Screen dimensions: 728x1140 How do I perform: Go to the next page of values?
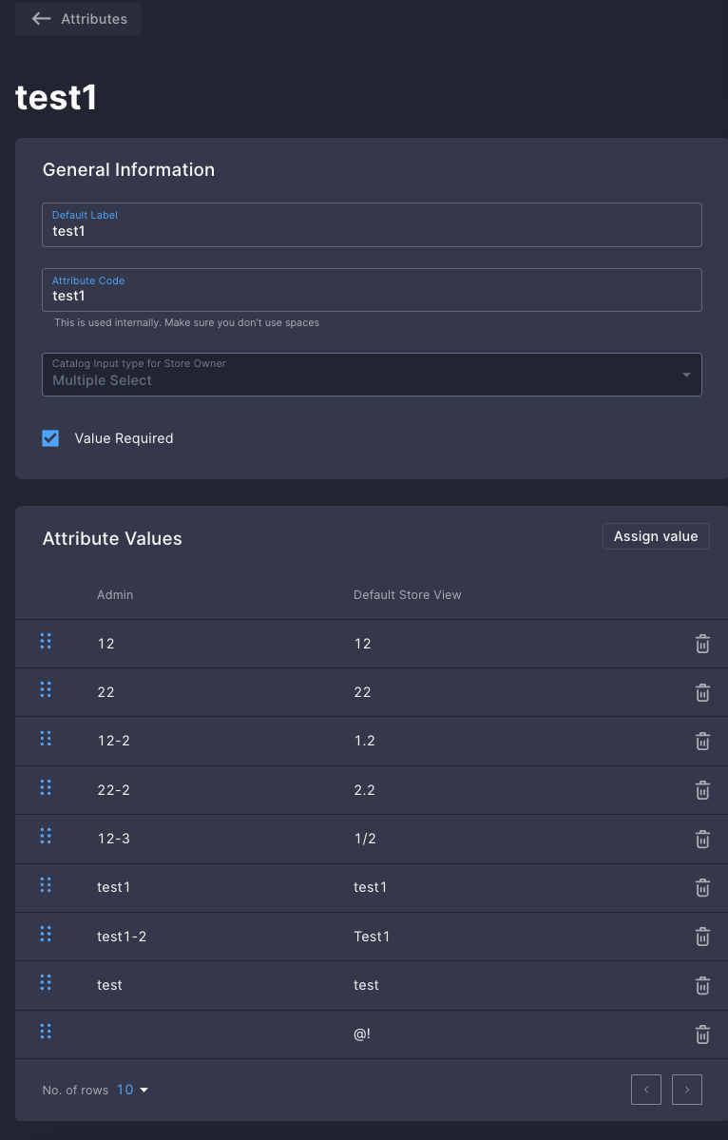coord(686,1090)
